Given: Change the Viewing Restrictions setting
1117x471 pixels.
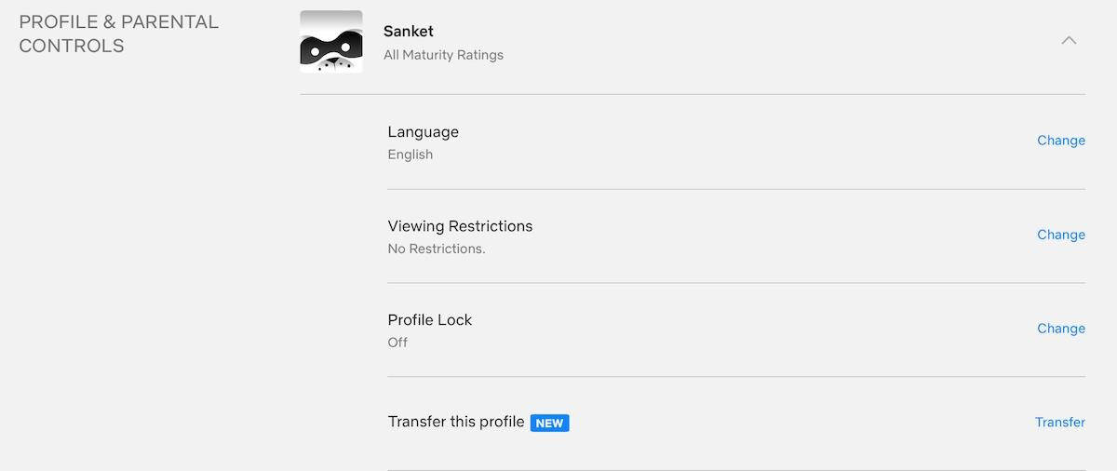Looking at the screenshot, I should pyautogui.click(x=1061, y=235).
